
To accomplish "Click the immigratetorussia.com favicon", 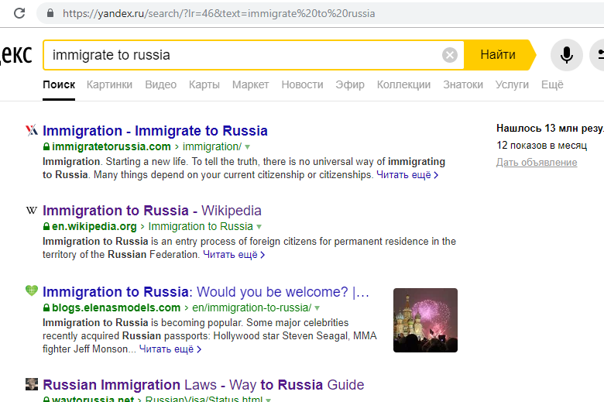I will [32, 130].
